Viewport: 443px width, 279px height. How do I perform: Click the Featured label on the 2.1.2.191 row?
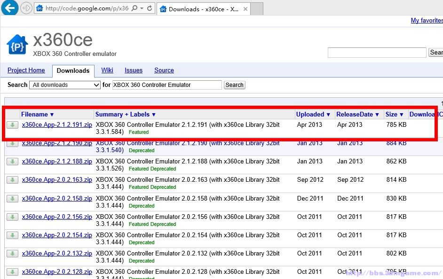click(139, 132)
